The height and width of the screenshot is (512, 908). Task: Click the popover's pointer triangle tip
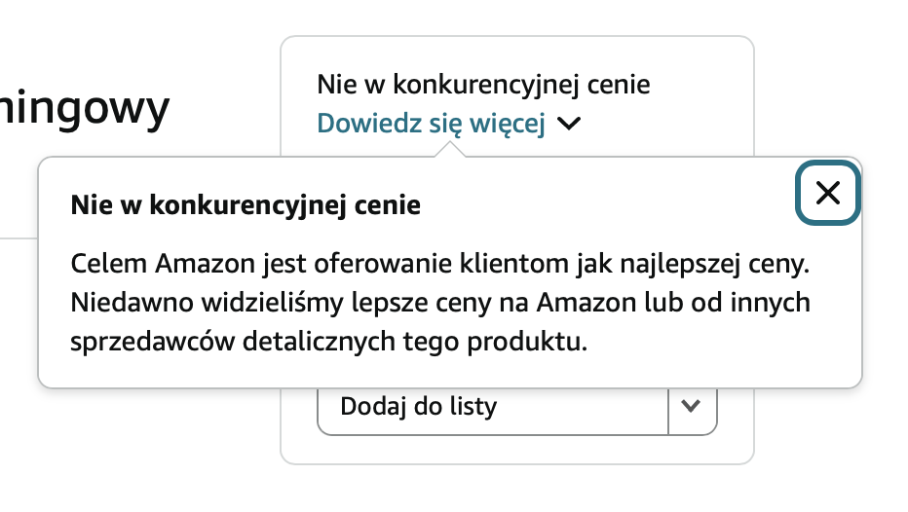click(x=449, y=147)
